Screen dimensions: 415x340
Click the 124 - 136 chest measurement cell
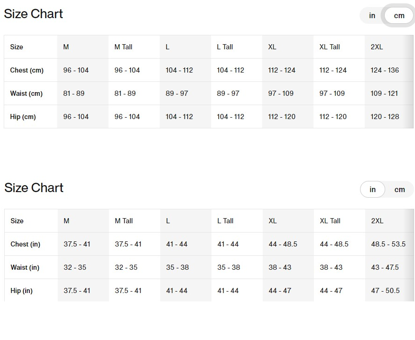pyautogui.click(x=385, y=70)
